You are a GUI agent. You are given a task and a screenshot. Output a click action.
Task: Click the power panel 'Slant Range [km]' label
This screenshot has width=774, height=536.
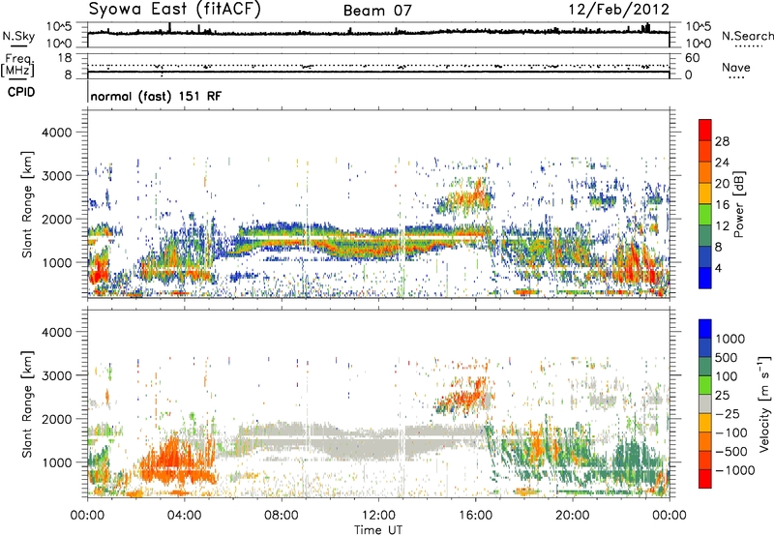(x=27, y=204)
